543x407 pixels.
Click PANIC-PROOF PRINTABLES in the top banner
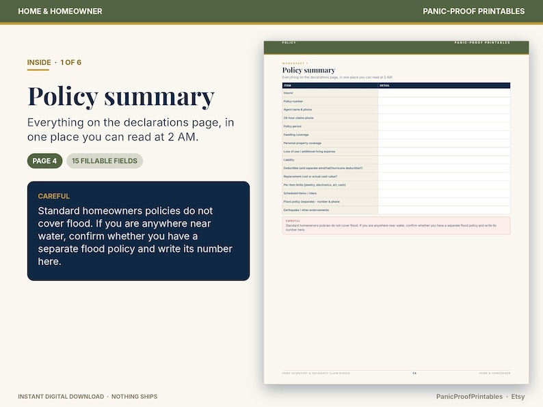click(473, 12)
